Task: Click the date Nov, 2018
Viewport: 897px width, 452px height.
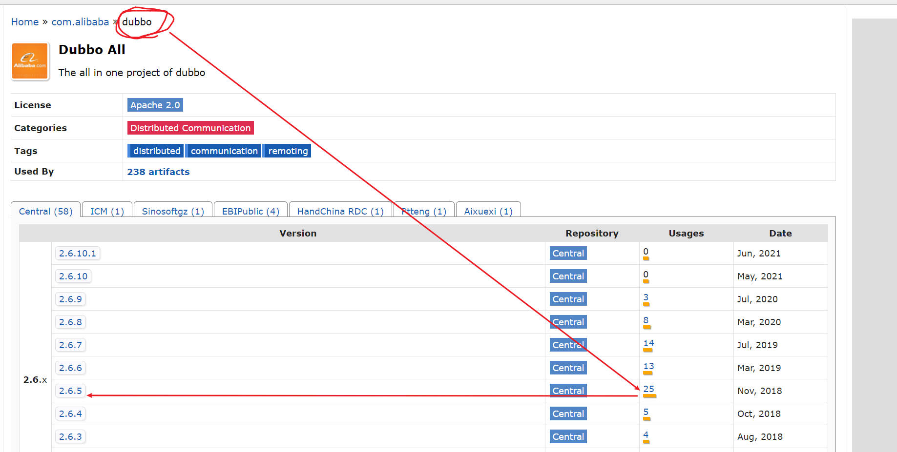Action: pyautogui.click(x=759, y=391)
